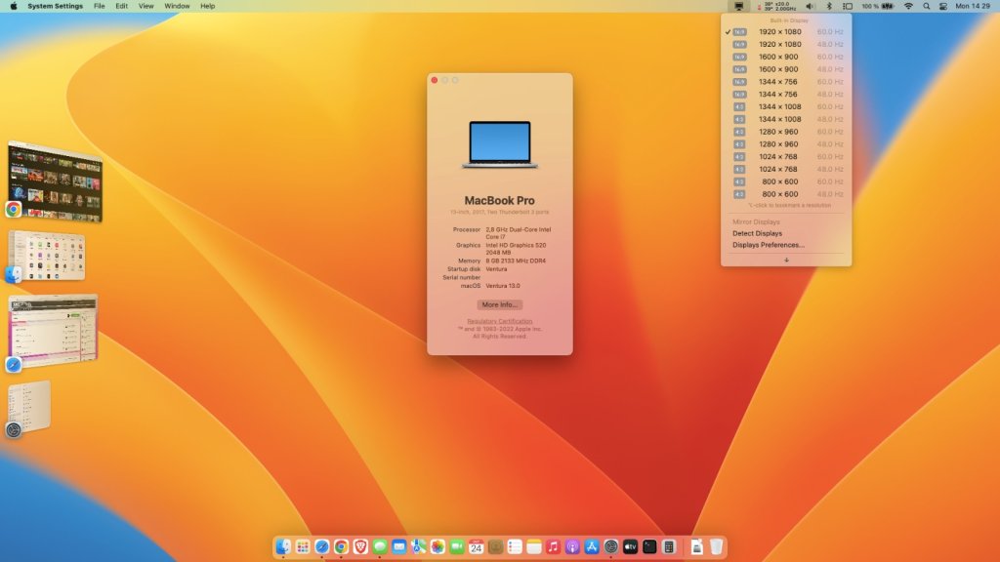Set resolution 800 × 600 at 48.0 Hz
This screenshot has width=1000, height=562.
(x=786, y=194)
